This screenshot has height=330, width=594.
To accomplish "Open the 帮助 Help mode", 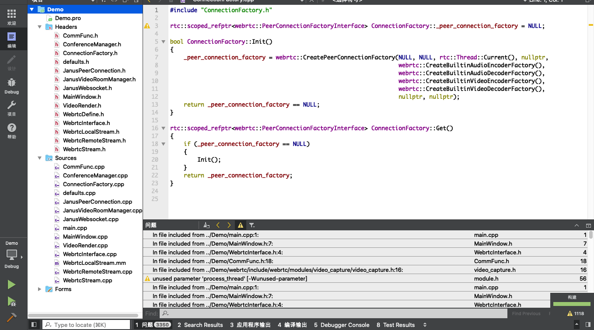I will [x=12, y=129].
